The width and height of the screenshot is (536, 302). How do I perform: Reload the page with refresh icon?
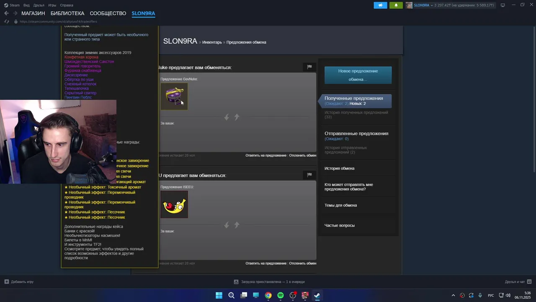pyautogui.click(x=6, y=21)
